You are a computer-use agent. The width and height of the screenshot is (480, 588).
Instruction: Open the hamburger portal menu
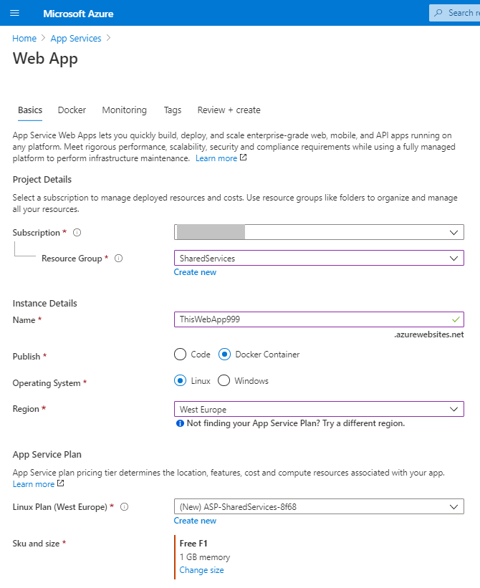click(14, 13)
